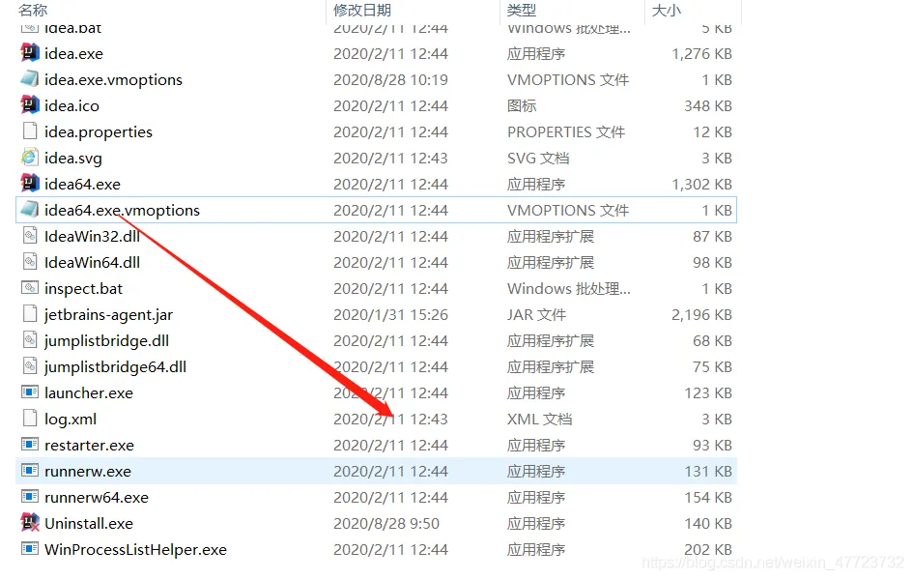
Task: Select the idea.exe.vmoptions file name
Action: 114,80
